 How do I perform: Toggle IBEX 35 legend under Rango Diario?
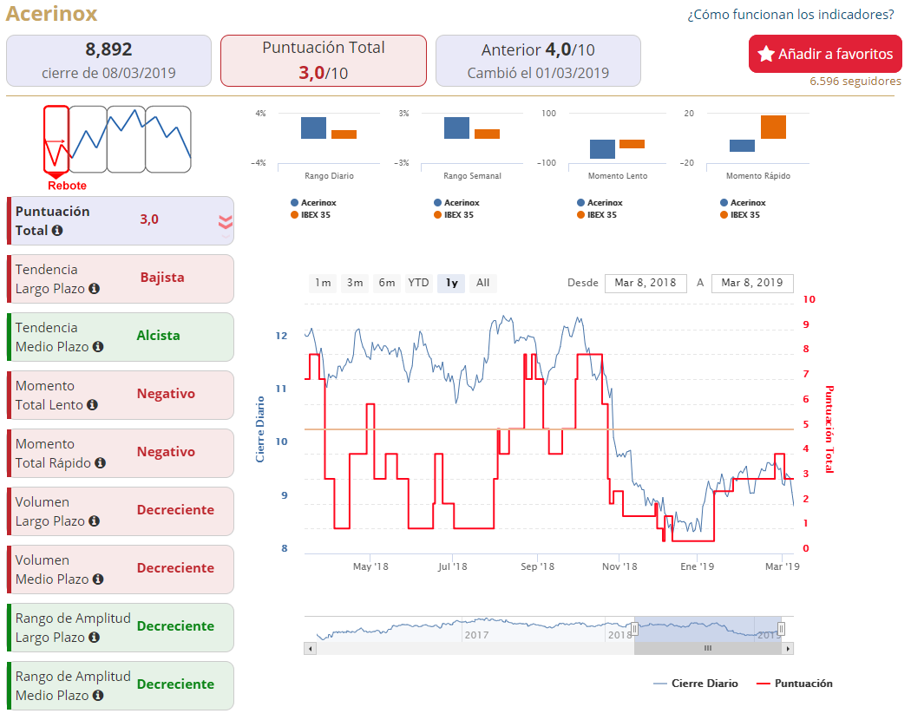311,215
